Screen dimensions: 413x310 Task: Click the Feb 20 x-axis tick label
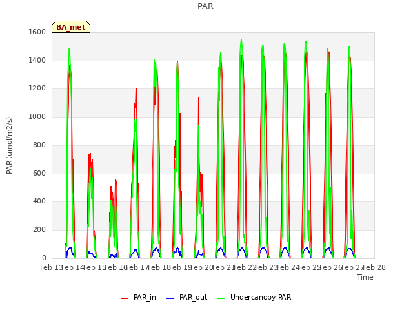(x=202, y=268)
